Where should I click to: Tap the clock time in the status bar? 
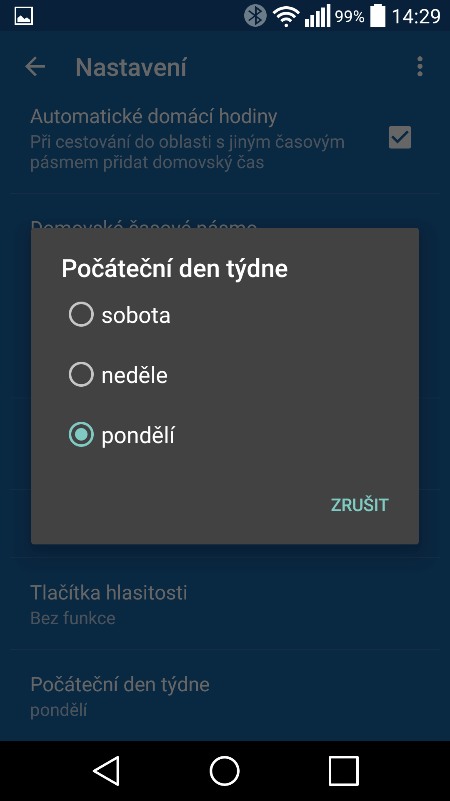click(x=416, y=17)
